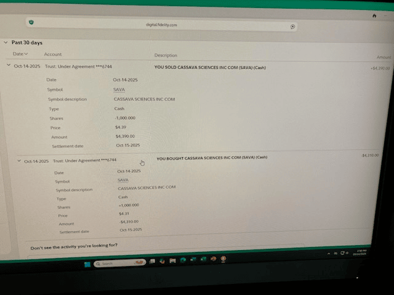This screenshot has height=295, width=394.
Task: Select the YOU SOLD CASSAVA SCIENCES description
Action: 210,68
